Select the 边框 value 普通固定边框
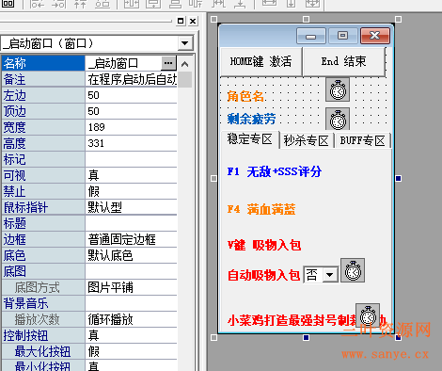Screen dimensions: 442x371 [131, 239]
